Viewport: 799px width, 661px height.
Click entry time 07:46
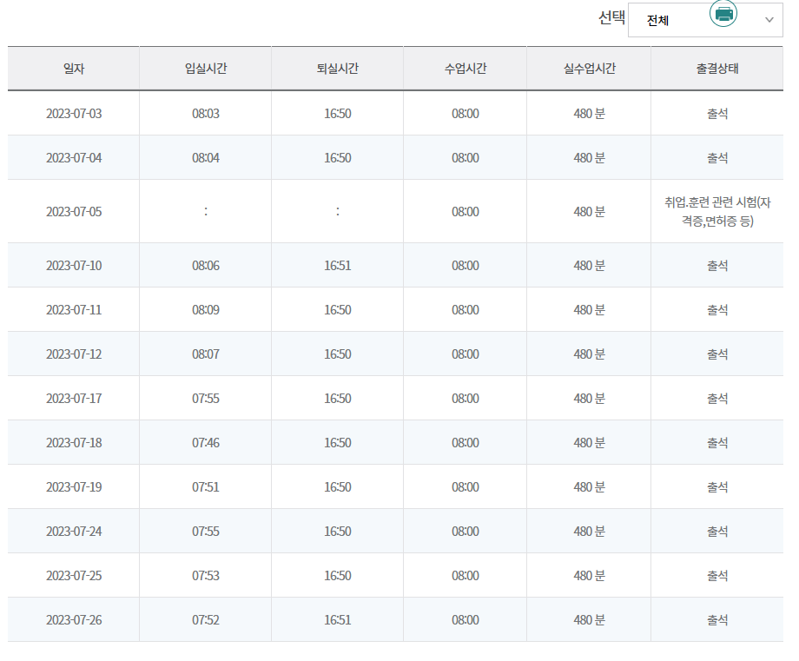[x=205, y=442]
